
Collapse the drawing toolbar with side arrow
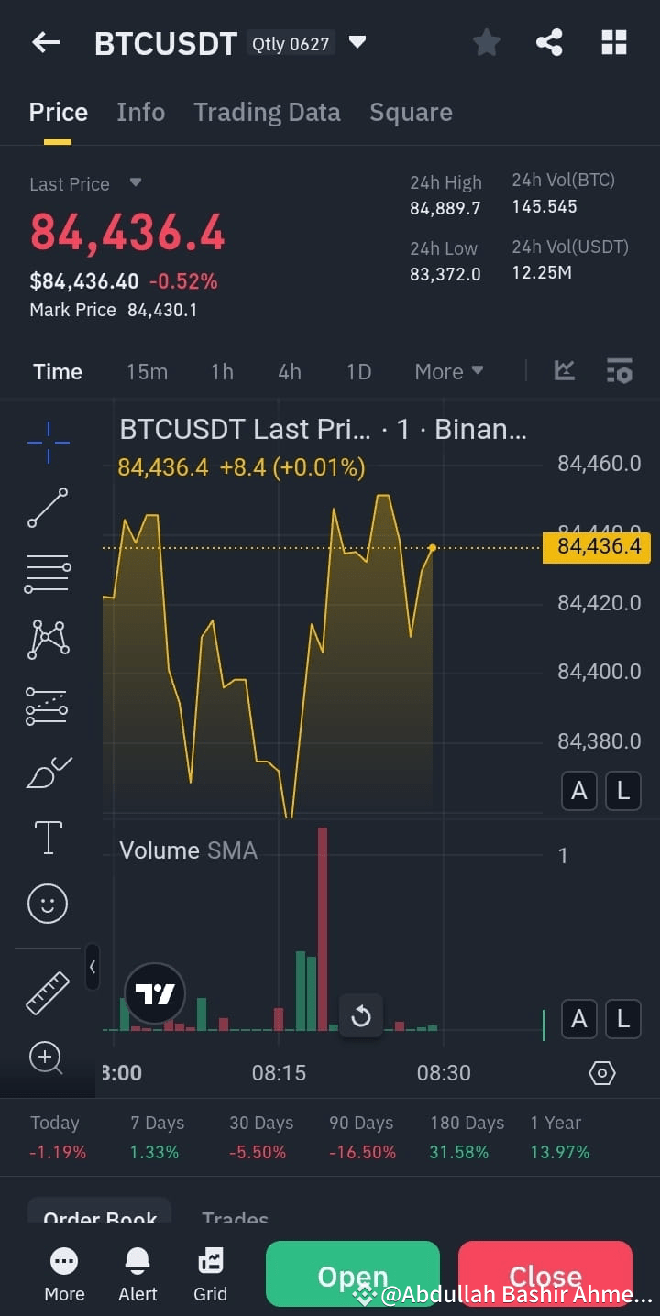coord(92,967)
